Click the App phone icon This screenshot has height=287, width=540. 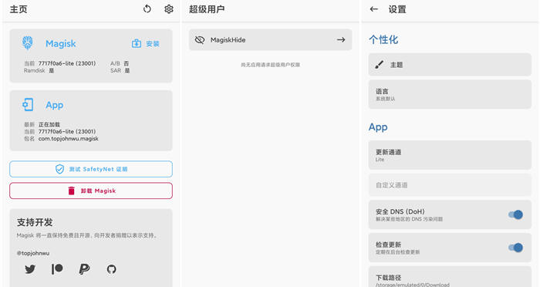coord(28,105)
